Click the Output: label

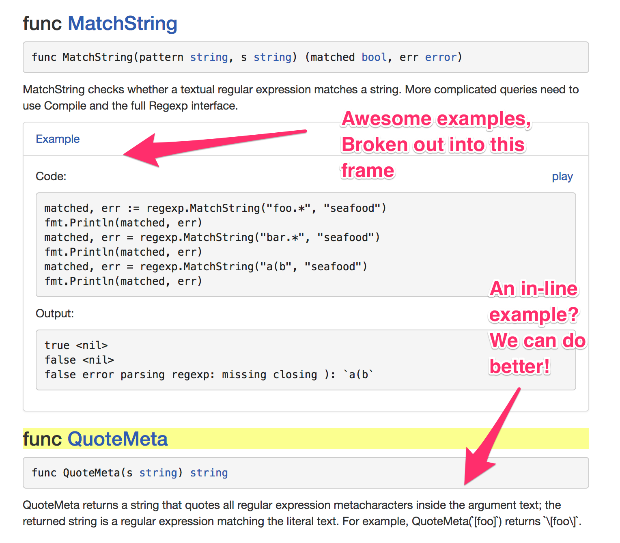coord(55,314)
